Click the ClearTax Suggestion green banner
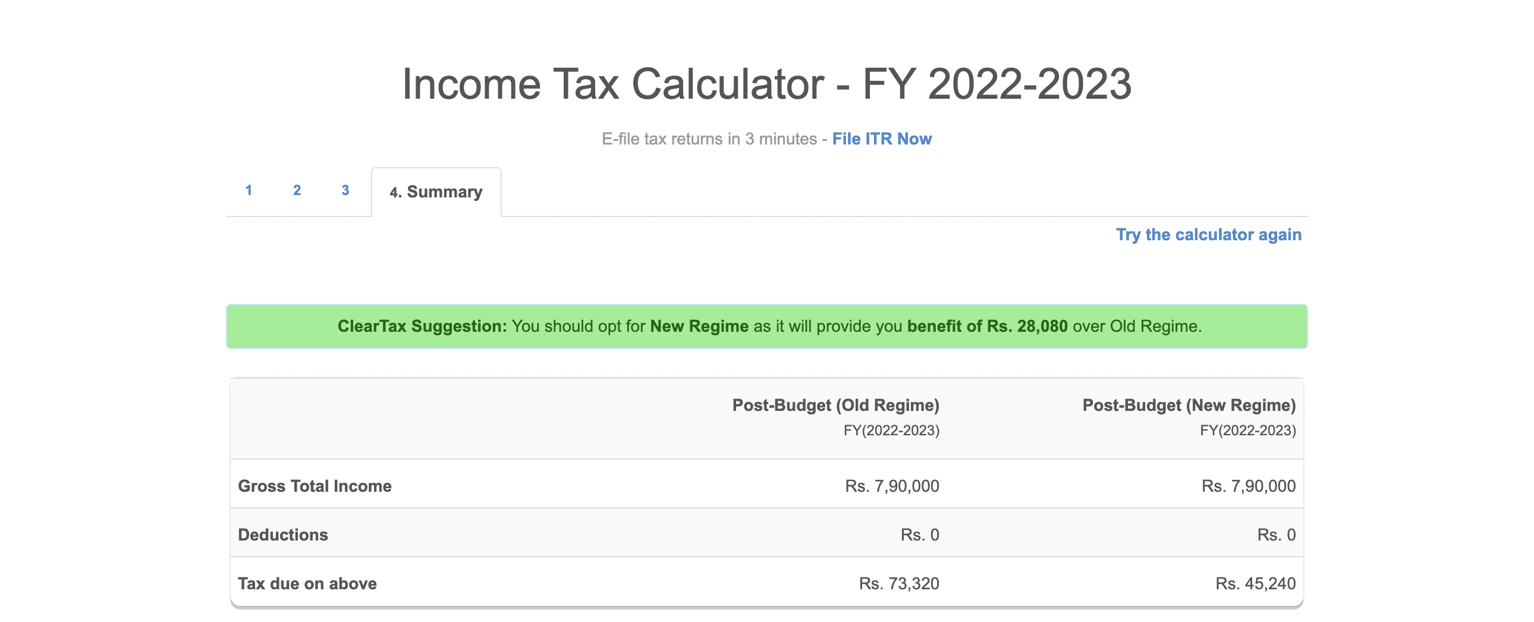The image size is (1534, 622). pyautogui.click(x=767, y=326)
